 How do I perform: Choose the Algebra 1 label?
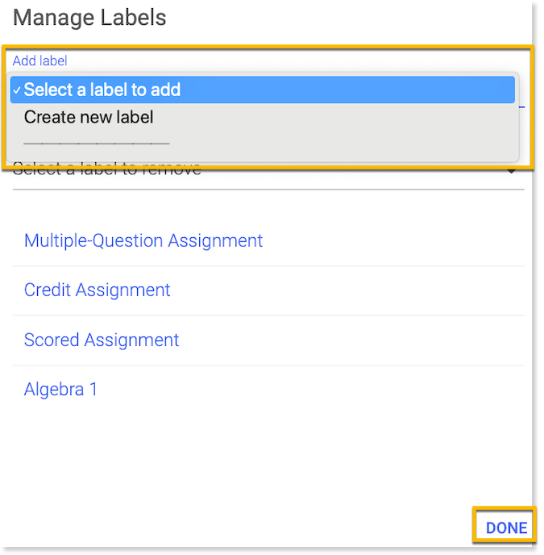coord(60,390)
